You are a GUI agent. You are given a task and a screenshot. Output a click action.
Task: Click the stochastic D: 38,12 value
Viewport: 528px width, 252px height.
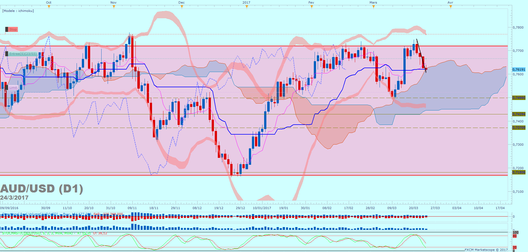100,233
